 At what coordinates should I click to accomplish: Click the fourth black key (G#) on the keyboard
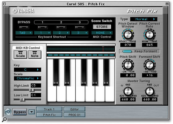pyautogui.click(x=95, y=72)
